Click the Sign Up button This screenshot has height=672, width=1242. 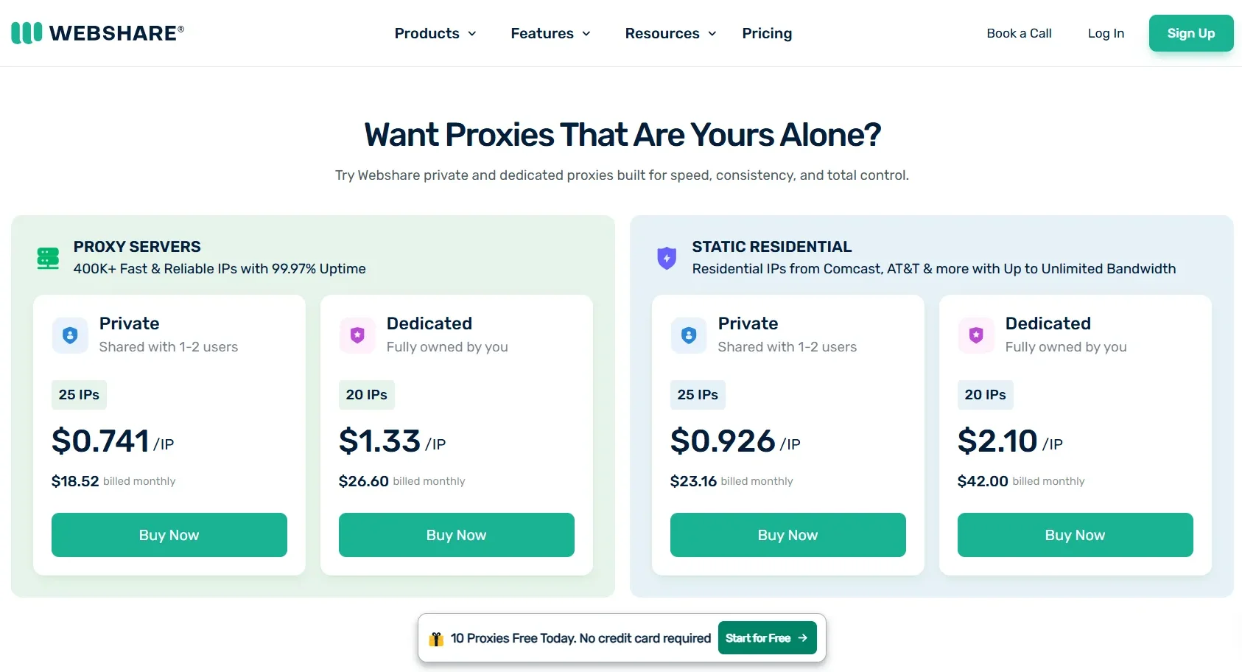pos(1190,33)
